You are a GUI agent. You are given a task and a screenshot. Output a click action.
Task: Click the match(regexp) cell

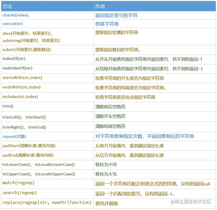click(47, 184)
